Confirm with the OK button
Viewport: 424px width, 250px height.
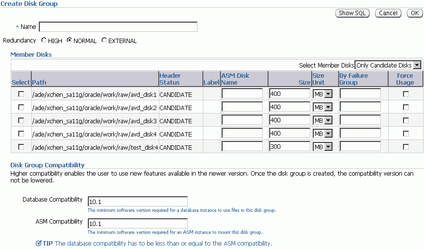coord(415,13)
